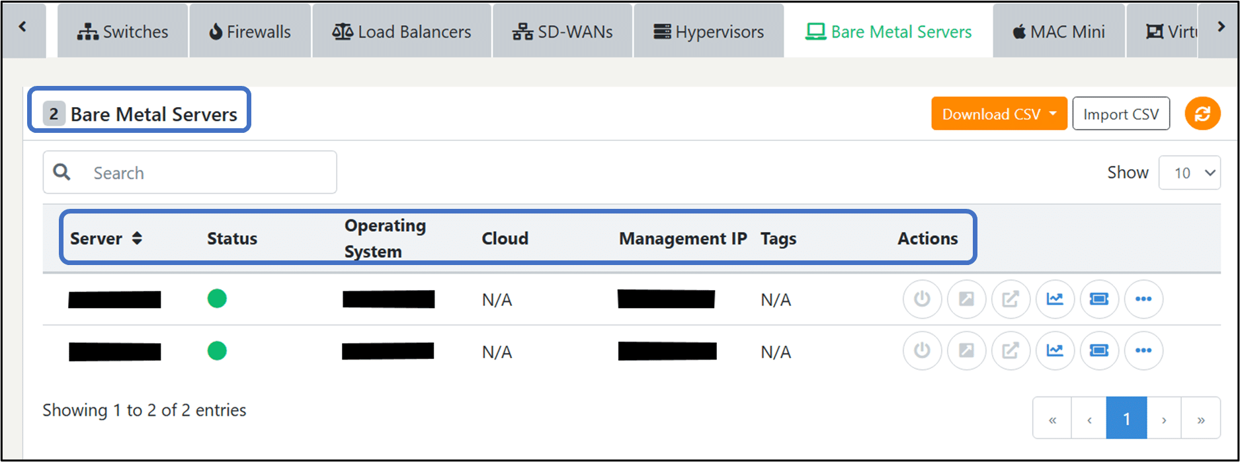This screenshot has height=462, width=1240.
Task: Click Cloud N/A cell in first row
Action: [x=497, y=300]
